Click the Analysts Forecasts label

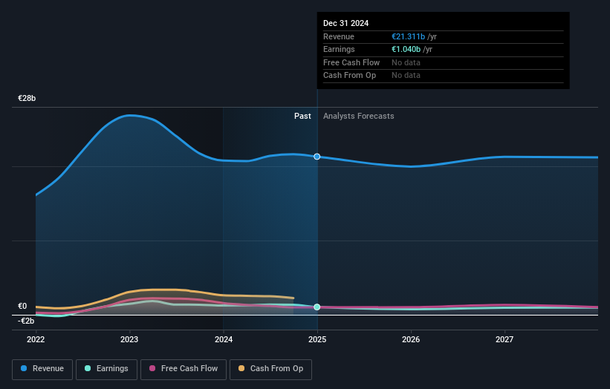[x=358, y=116]
